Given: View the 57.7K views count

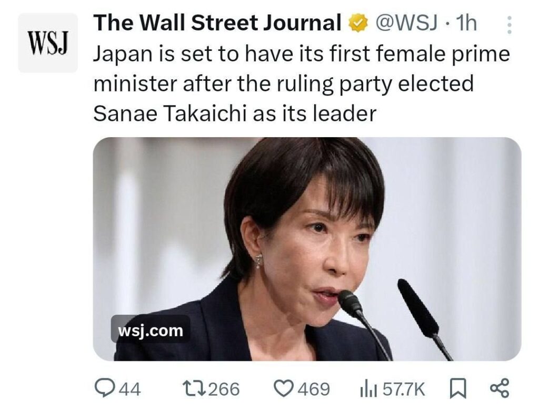Looking at the screenshot, I should (x=403, y=389).
